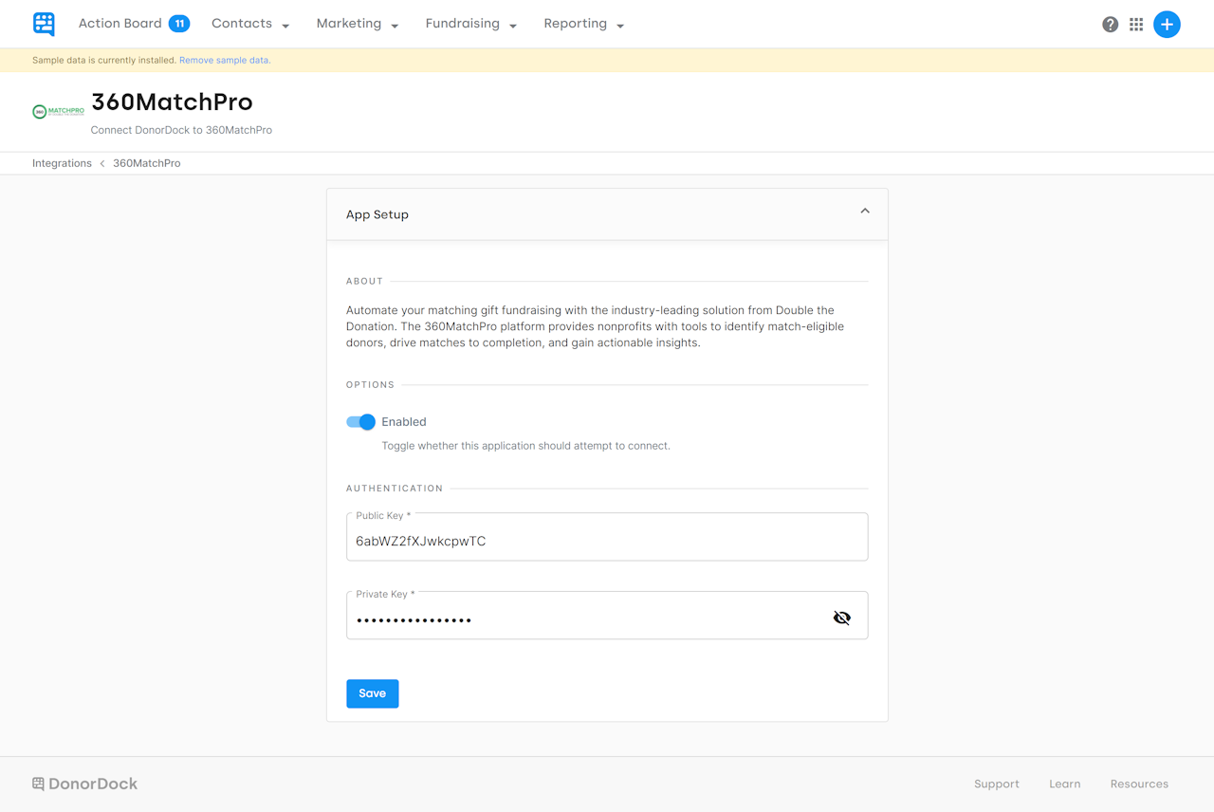Click the 360MatchPro integration logo

point(57,111)
